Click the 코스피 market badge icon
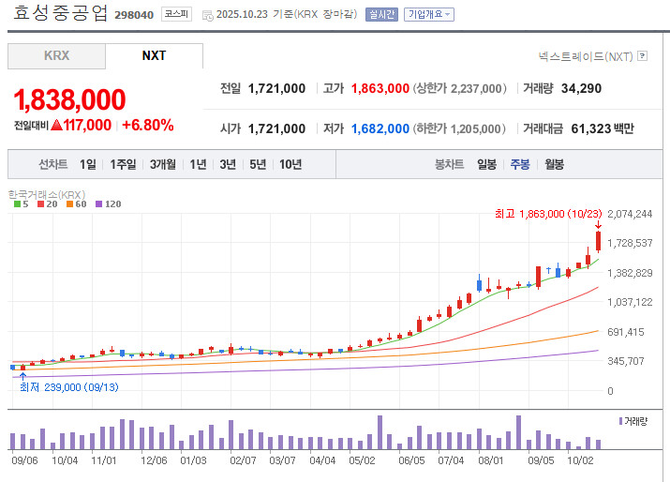The width and height of the screenshot is (670, 482). click(x=175, y=15)
